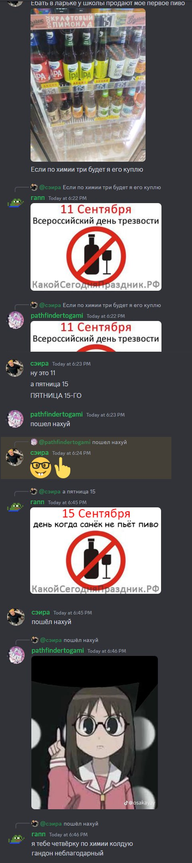The image size is (192, 863).
Task: Open гапп's frog avatar at 6:45 PM
Action: (x=15, y=507)
